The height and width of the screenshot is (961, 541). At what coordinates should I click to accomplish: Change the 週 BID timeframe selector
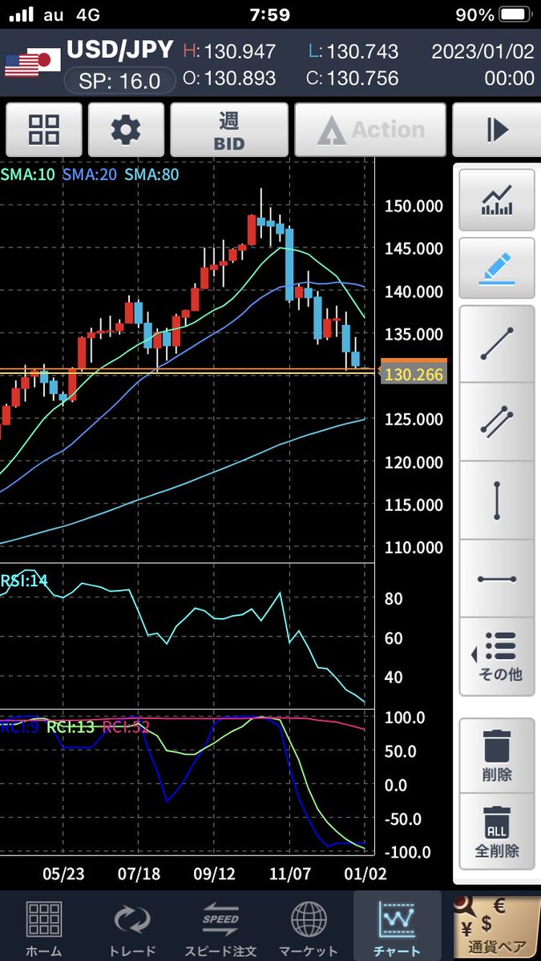[228, 130]
